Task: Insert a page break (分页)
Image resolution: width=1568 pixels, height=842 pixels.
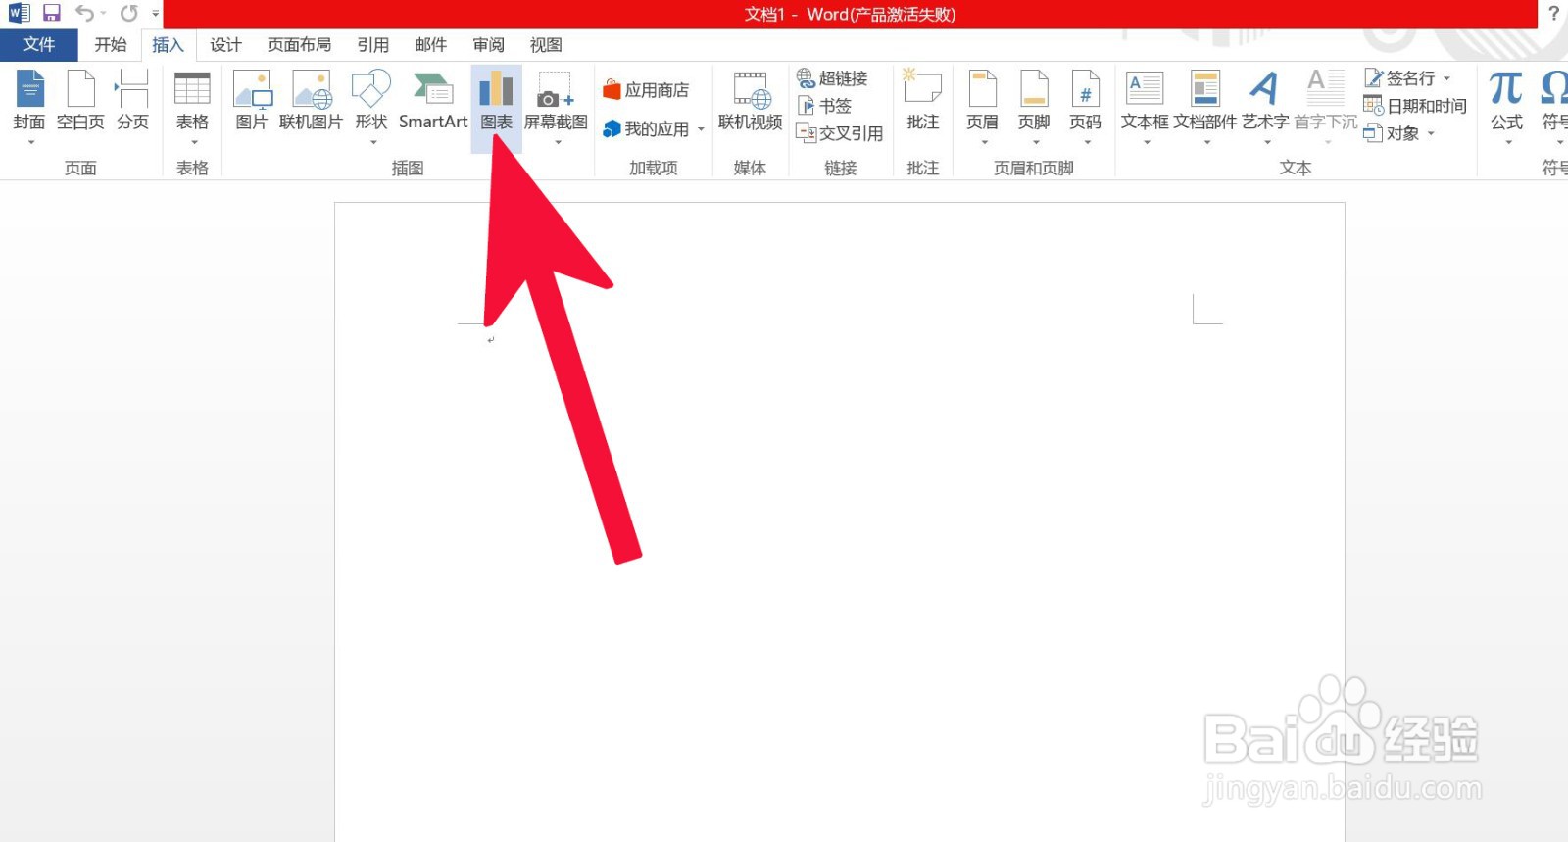Action: point(132,102)
